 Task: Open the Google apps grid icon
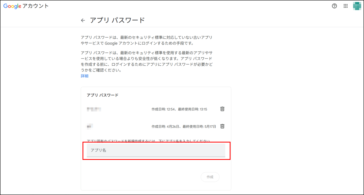[x=345, y=6]
